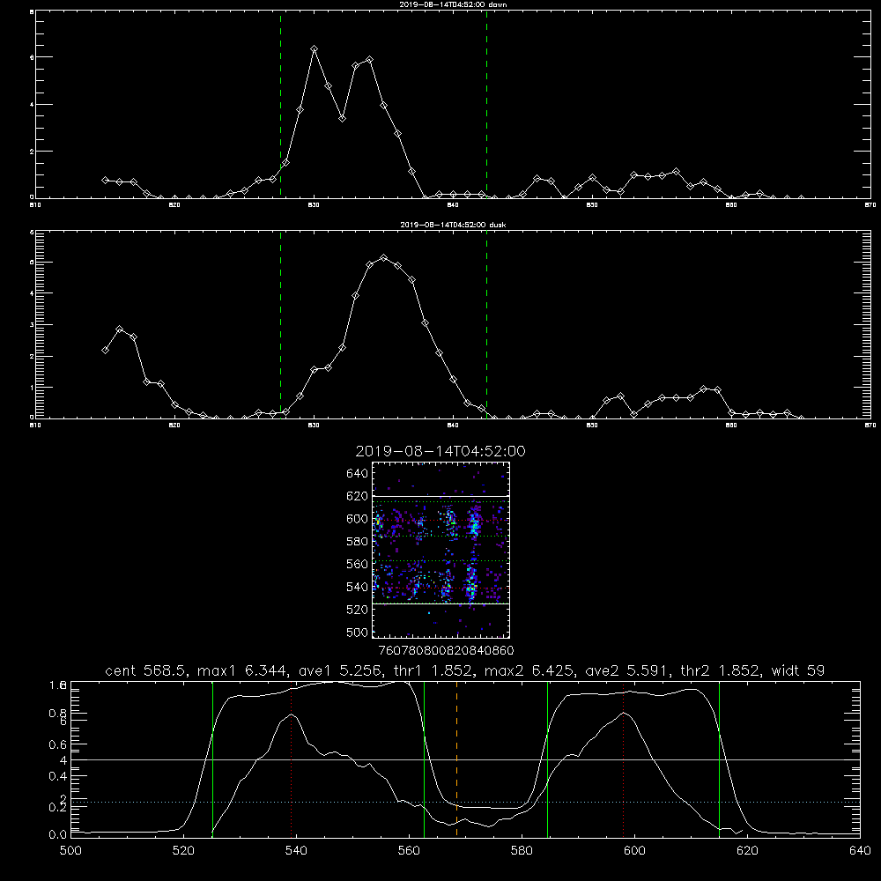Click the heatmap y-axis label 580
Viewport: 881px width, 881px height.
click(358, 542)
